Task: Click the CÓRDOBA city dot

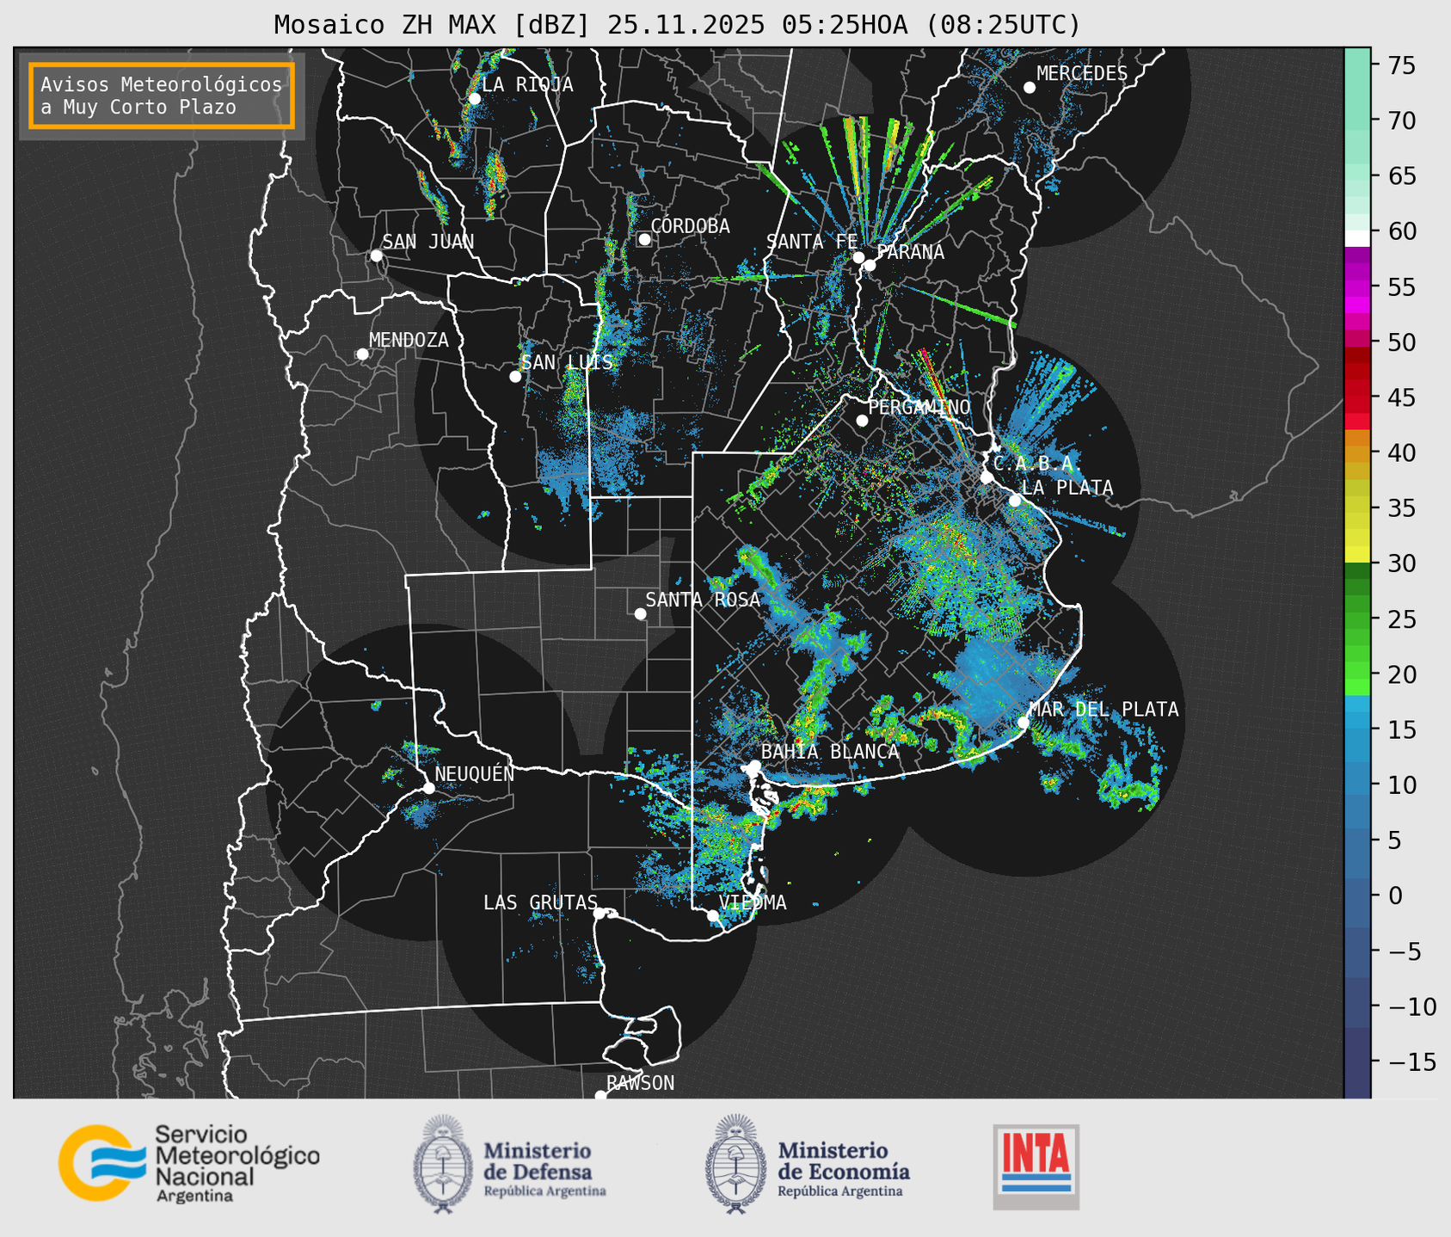Action: coord(644,239)
